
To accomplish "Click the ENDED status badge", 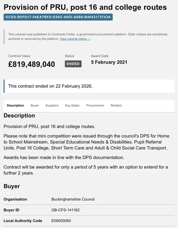I will click(73, 64).
